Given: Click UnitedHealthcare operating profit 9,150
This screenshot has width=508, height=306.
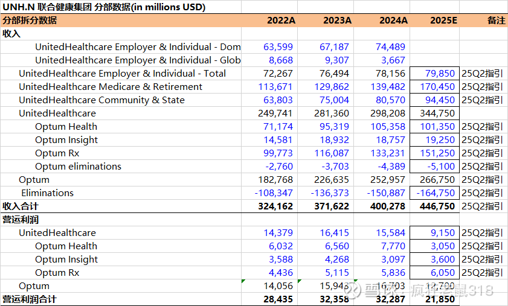Looking at the screenshot, I should 443,233.
